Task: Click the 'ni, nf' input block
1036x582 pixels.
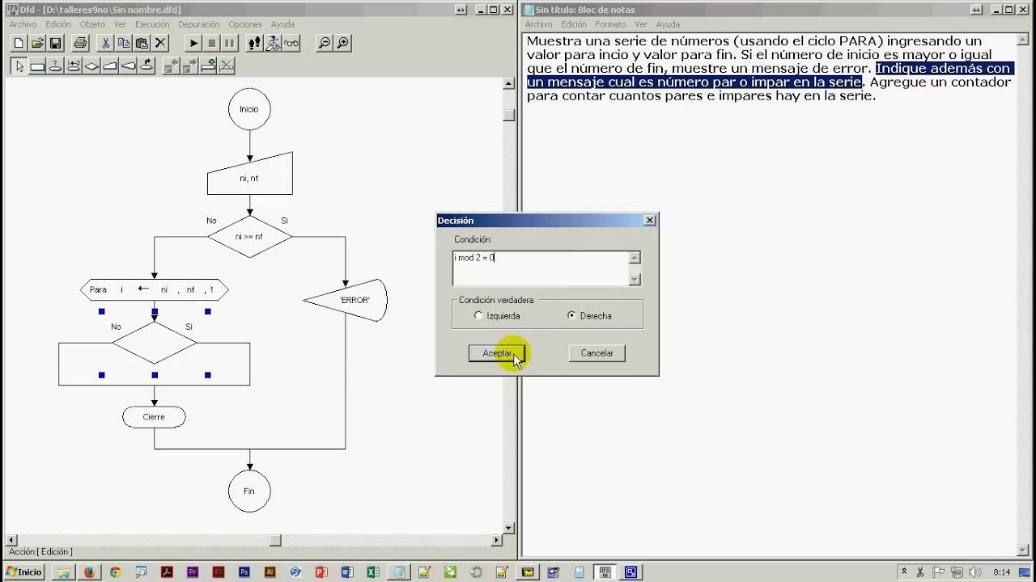Action: coord(249,173)
